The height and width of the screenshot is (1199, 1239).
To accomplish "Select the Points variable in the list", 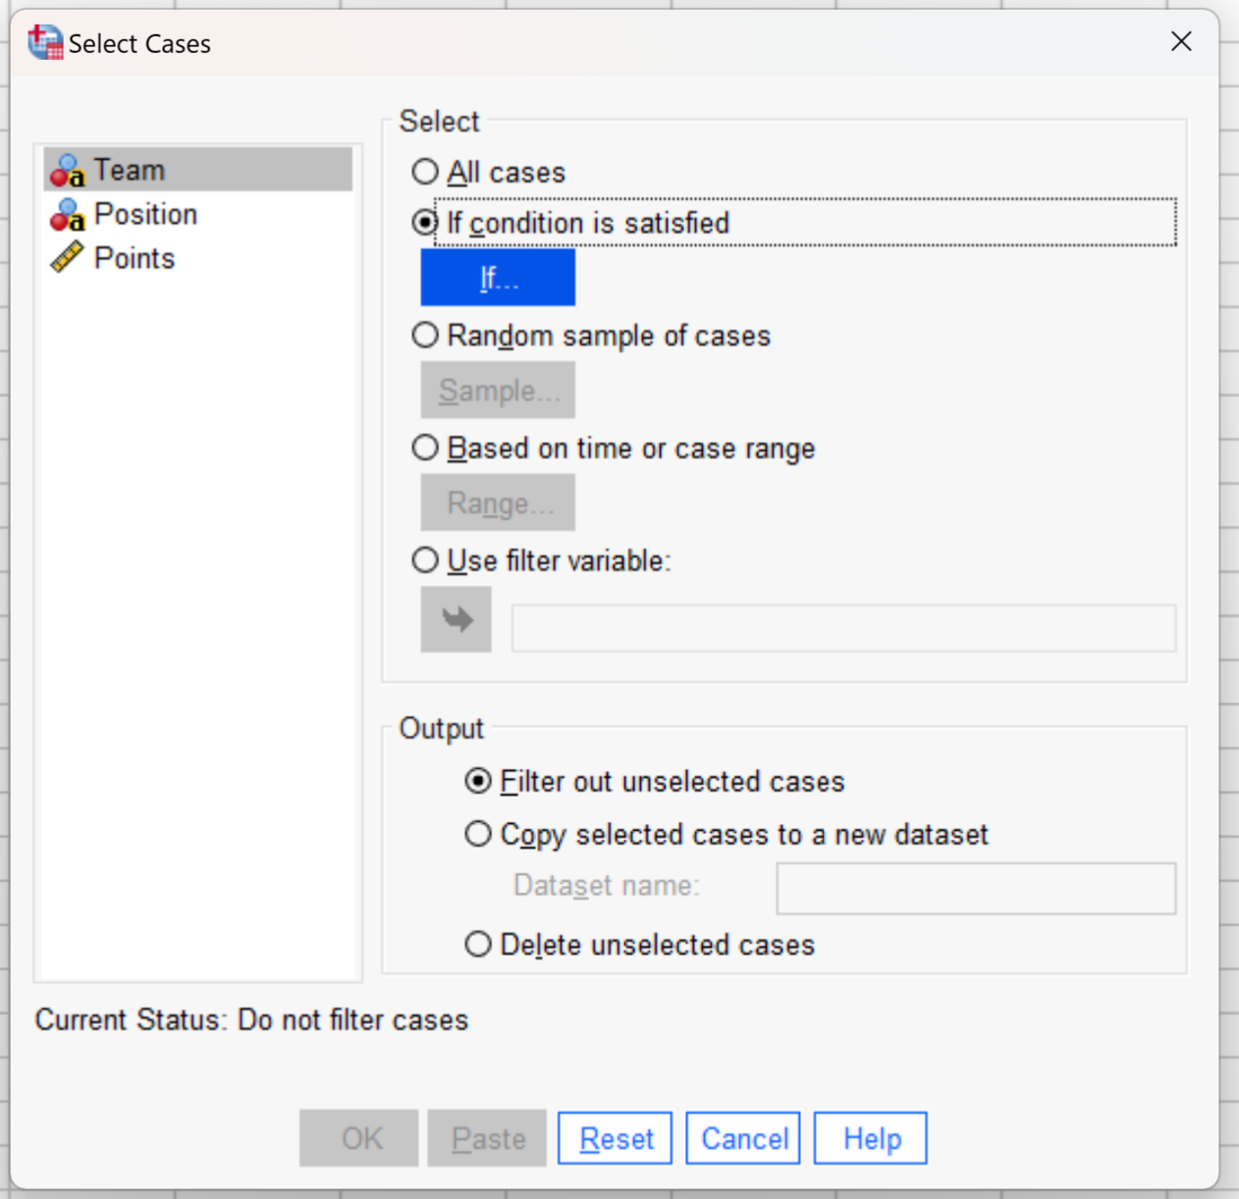I will 135,257.
